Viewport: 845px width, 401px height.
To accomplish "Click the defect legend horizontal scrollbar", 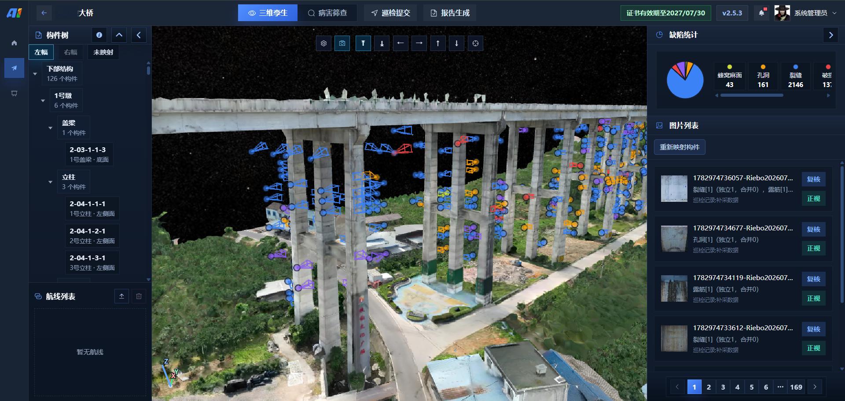I will (752, 95).
